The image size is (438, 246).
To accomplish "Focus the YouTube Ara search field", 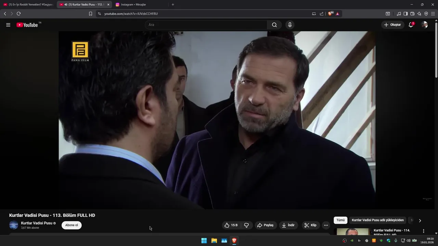I will click(x=206, y=25).
